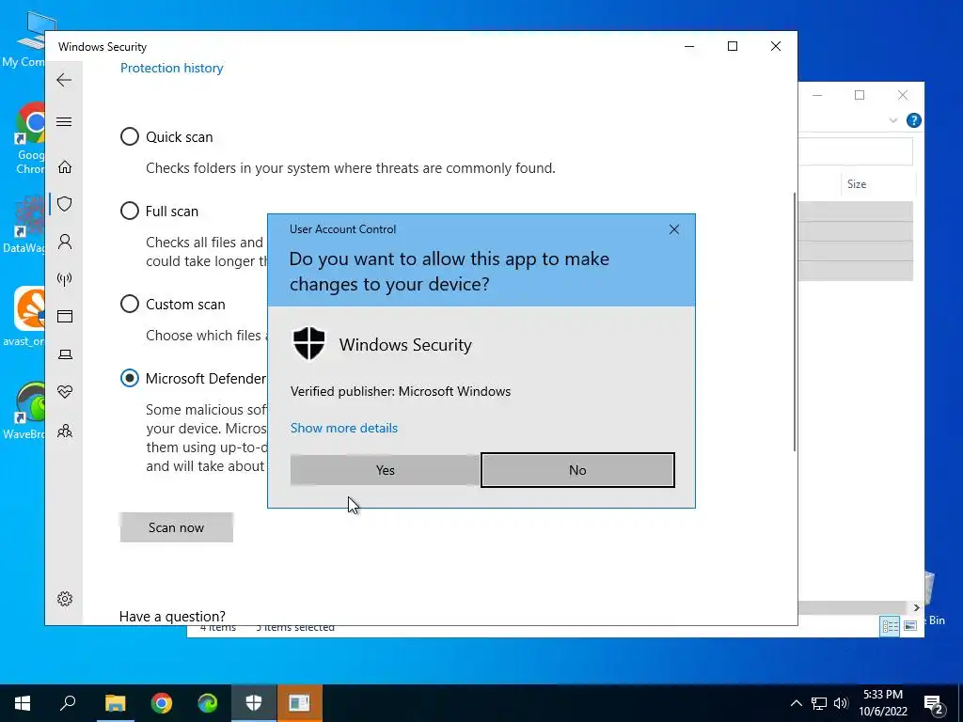
Task: Open the Windows Start menu
Action: (23, 703)
